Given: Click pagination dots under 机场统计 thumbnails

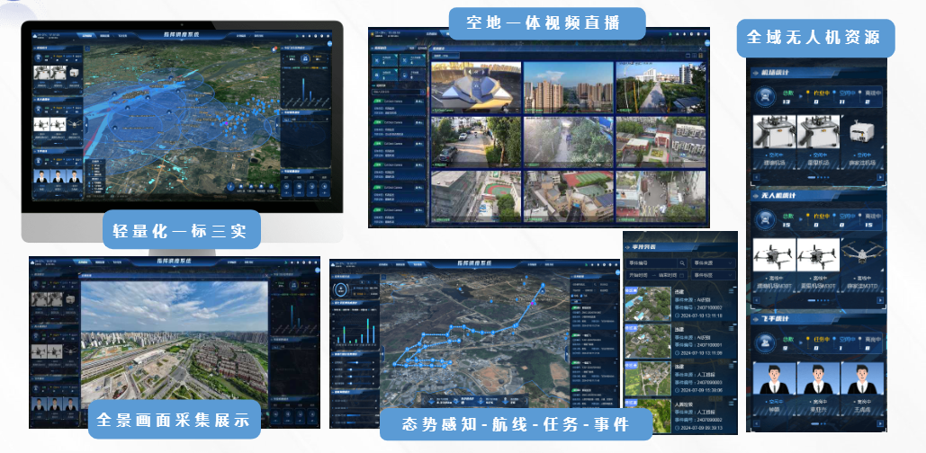Looking at the screenshot, I should coord(818,177).
